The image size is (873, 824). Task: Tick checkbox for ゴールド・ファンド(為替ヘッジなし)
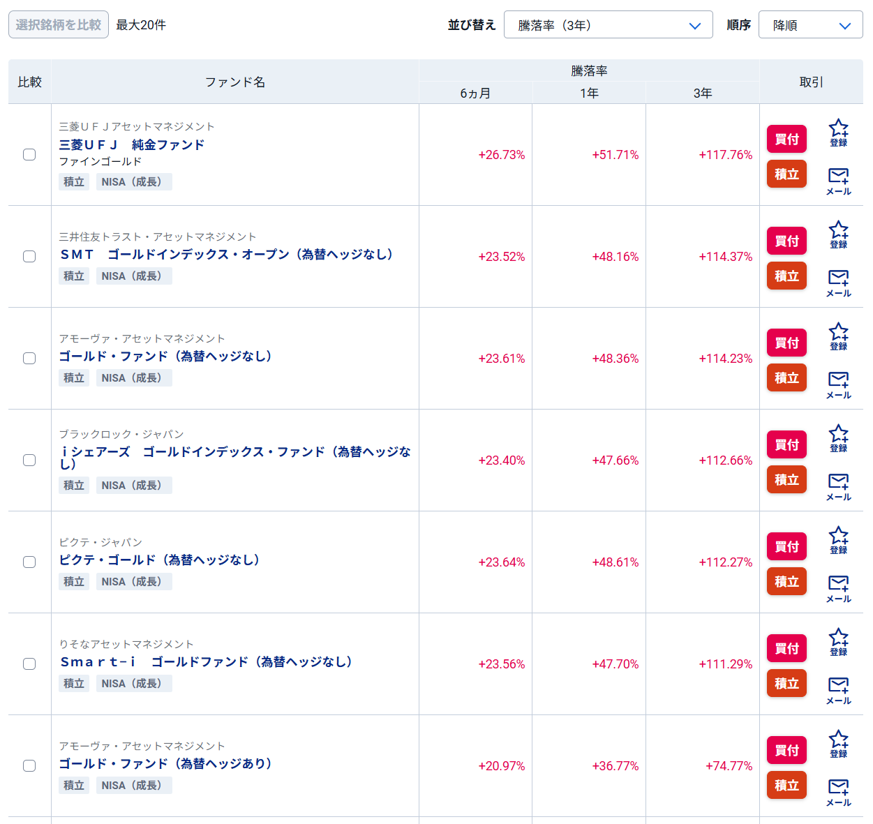29,358
